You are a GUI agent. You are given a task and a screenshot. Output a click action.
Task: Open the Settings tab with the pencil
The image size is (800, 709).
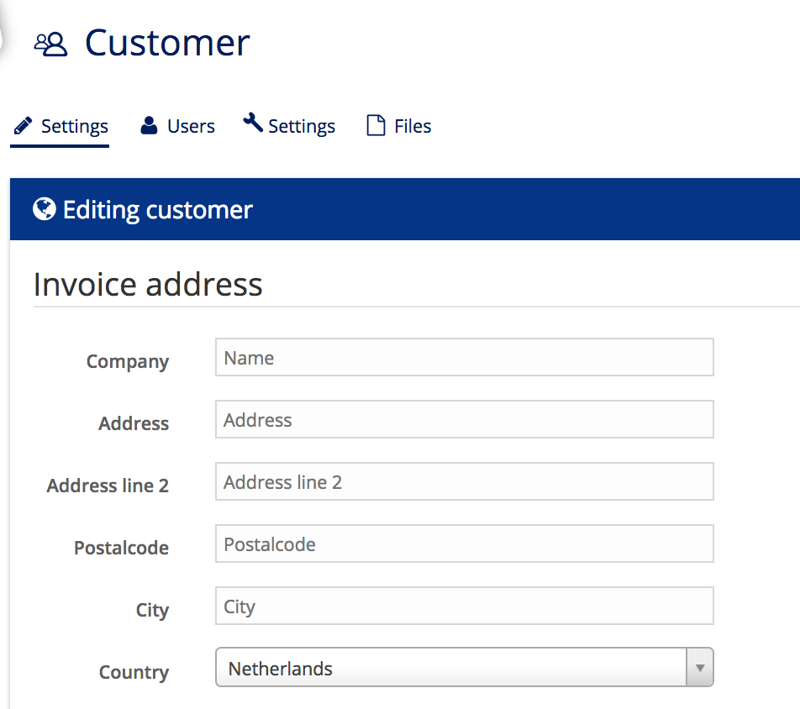(61, 126)
